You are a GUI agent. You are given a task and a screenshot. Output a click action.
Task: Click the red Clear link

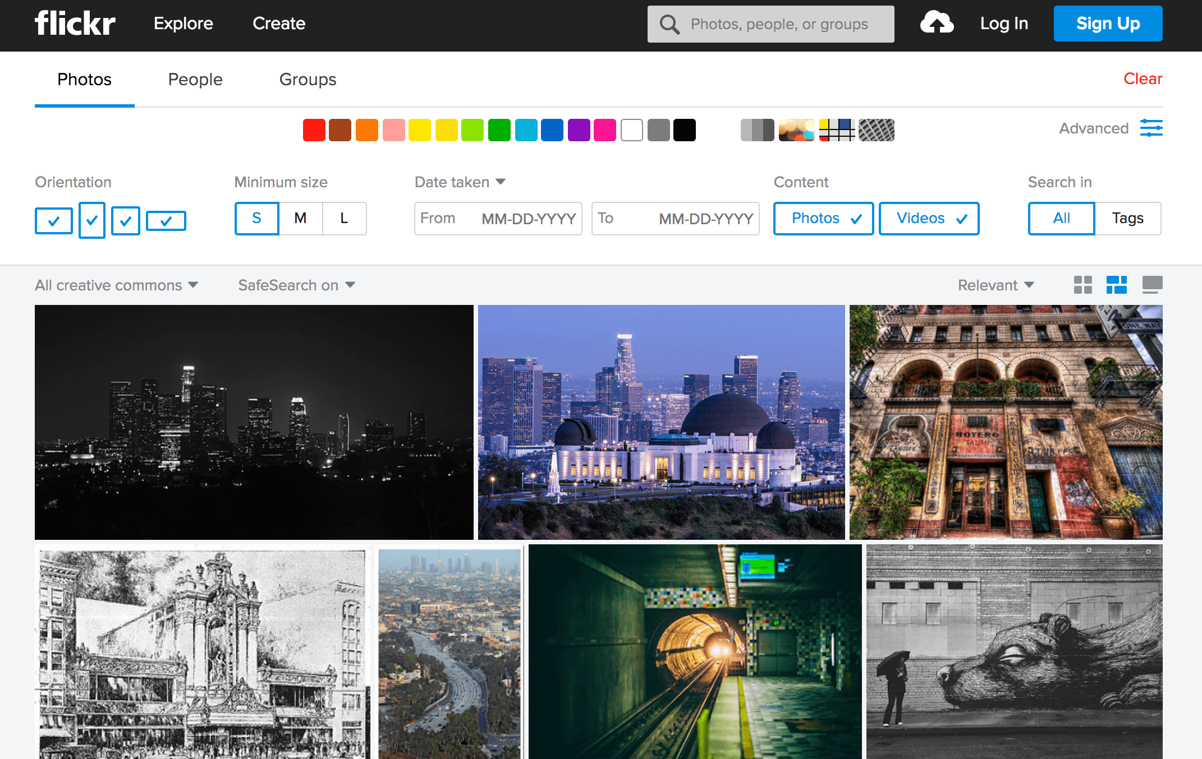click(x=1143, y=79)
